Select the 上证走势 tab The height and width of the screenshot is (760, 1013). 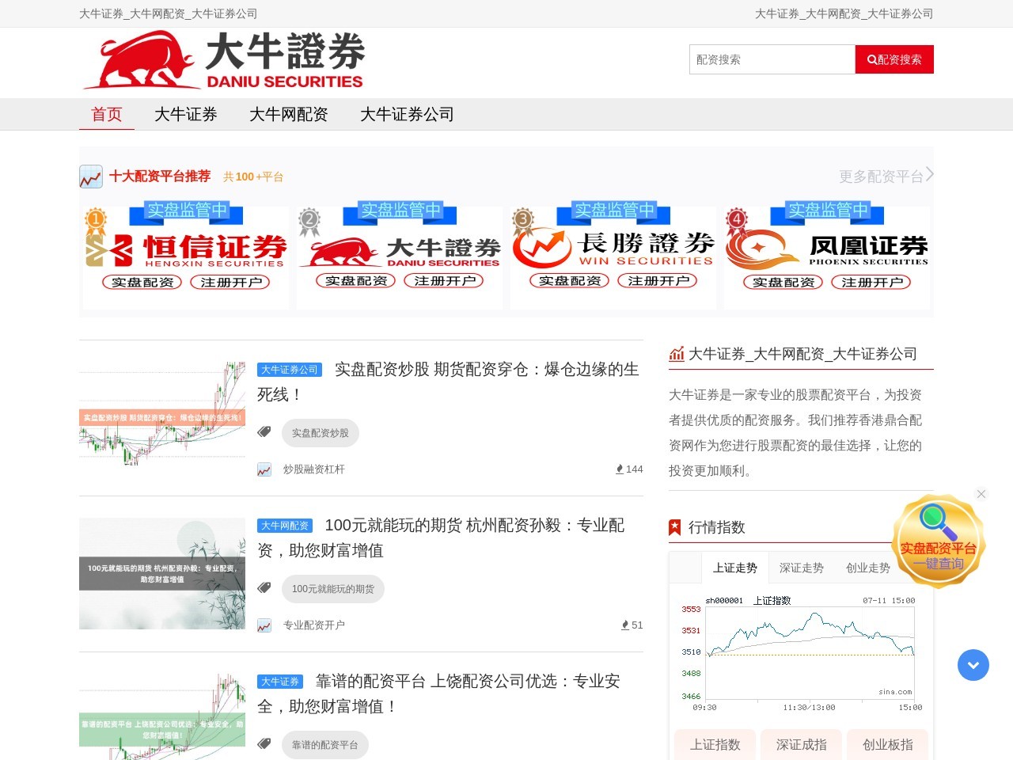click(x=734, y=568)
